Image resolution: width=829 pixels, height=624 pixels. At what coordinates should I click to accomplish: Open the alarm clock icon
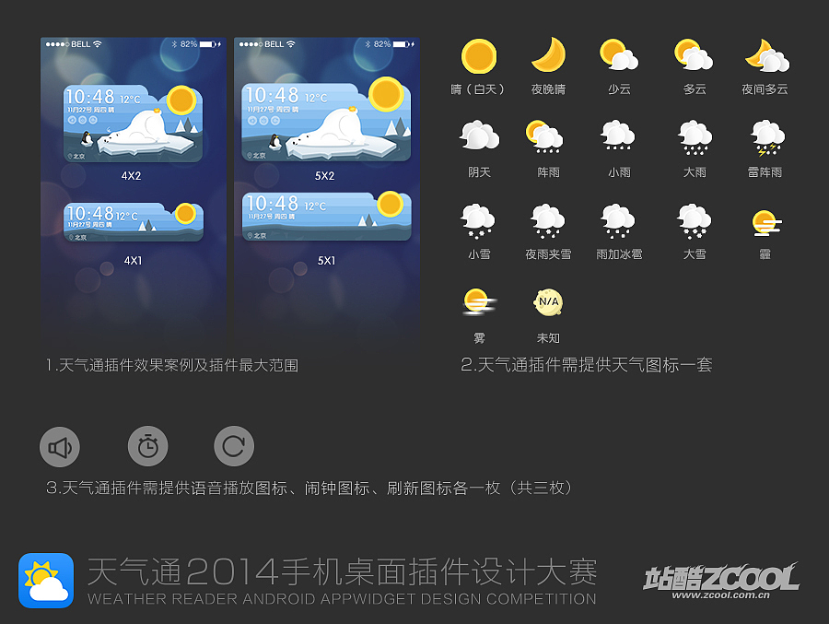click(148, 446)
